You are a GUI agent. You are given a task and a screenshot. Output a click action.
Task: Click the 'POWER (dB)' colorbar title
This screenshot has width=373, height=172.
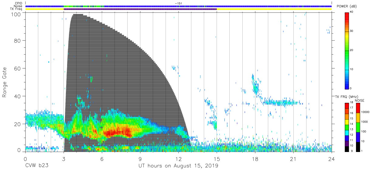tap(347, 6)
